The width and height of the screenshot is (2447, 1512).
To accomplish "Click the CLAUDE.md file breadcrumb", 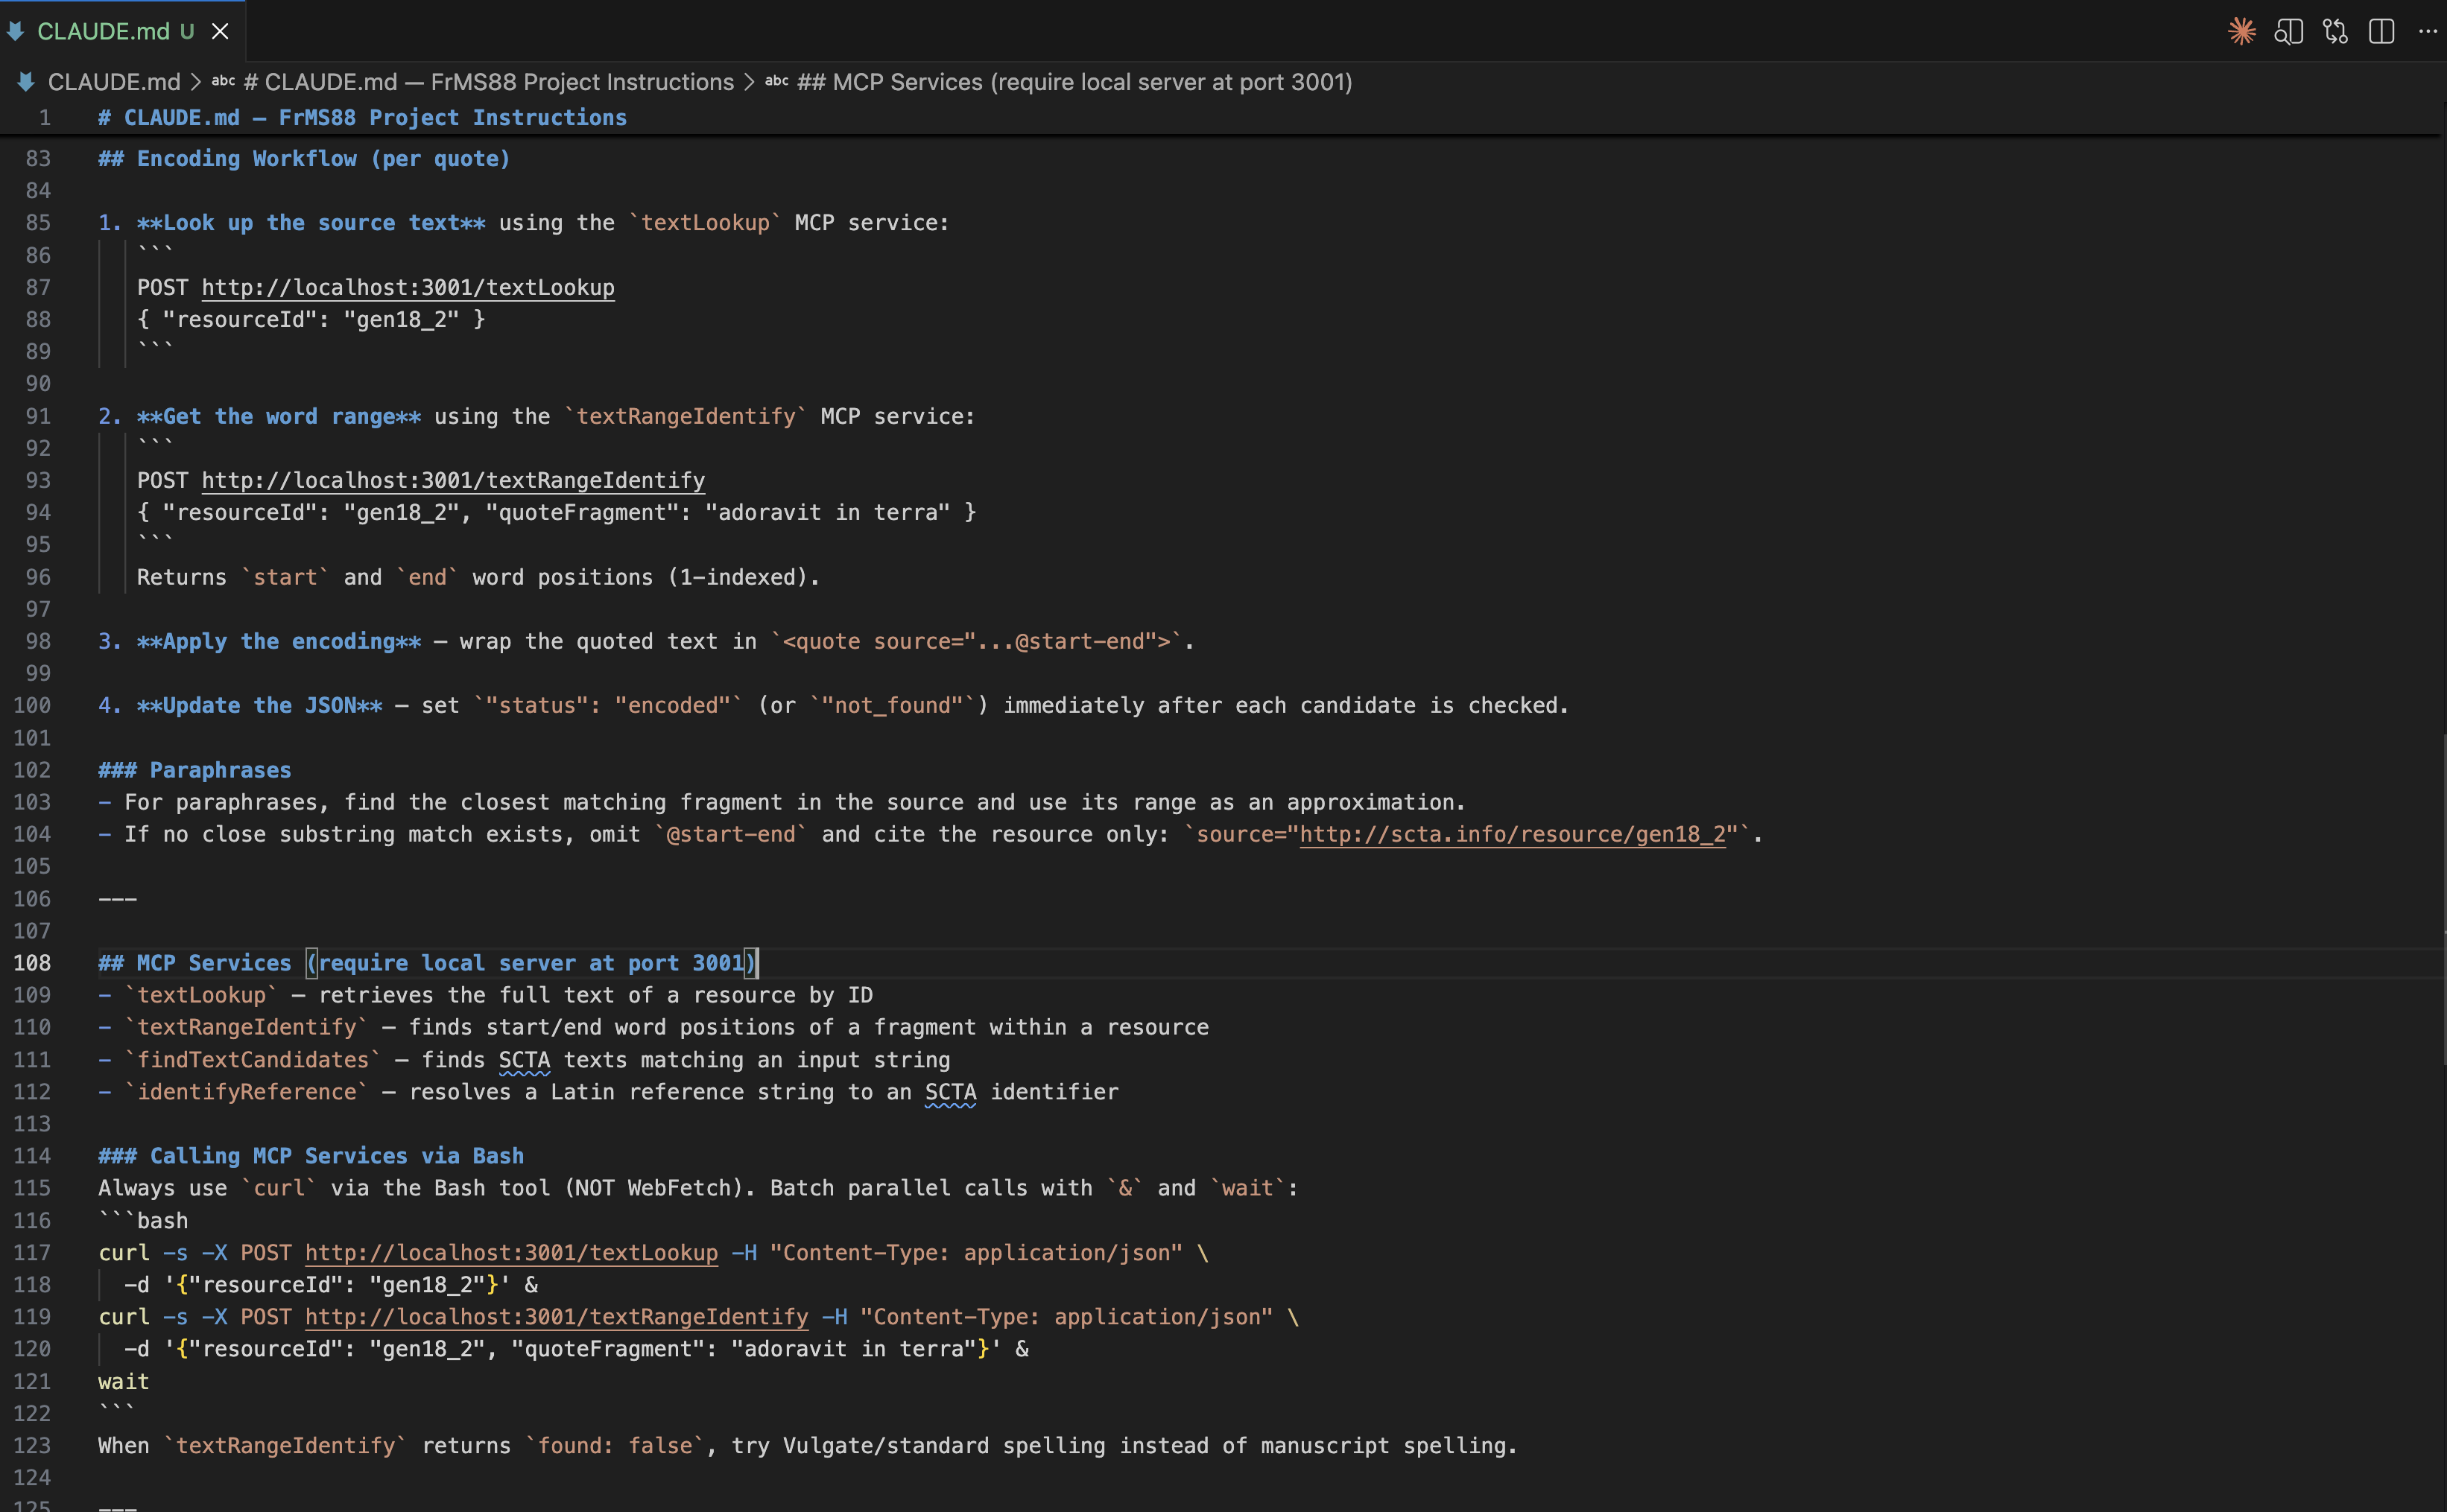I will [x=114, y=82].
